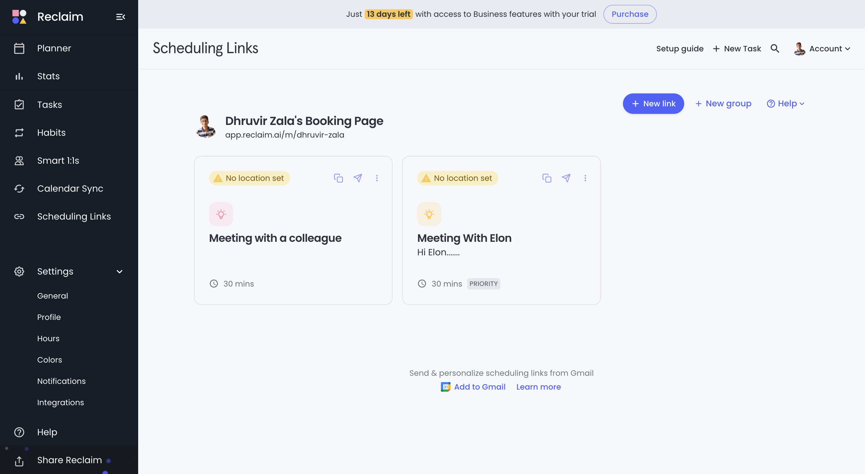Copy link for Meeting With Elon

point(547,178)
